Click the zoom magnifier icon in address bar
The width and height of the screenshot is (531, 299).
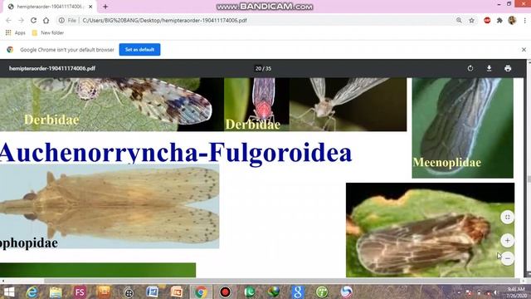459,20
